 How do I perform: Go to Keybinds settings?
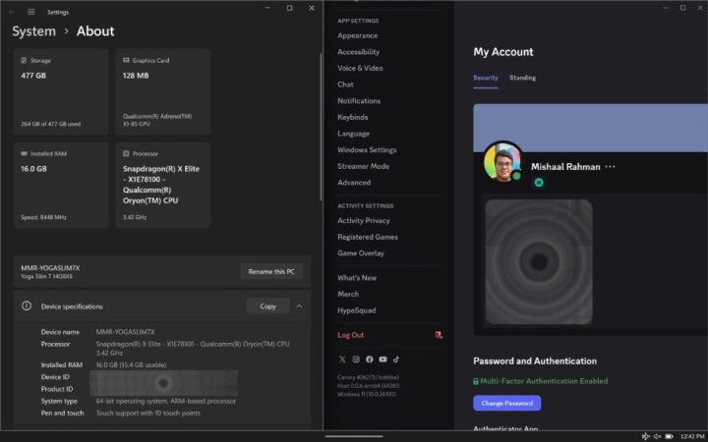point(353,117)
